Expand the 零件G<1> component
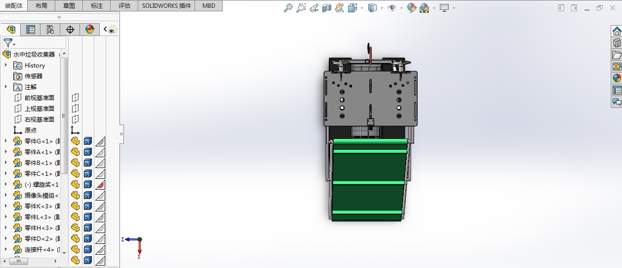This screenshot has width=622, height=268. click(6, 141)
